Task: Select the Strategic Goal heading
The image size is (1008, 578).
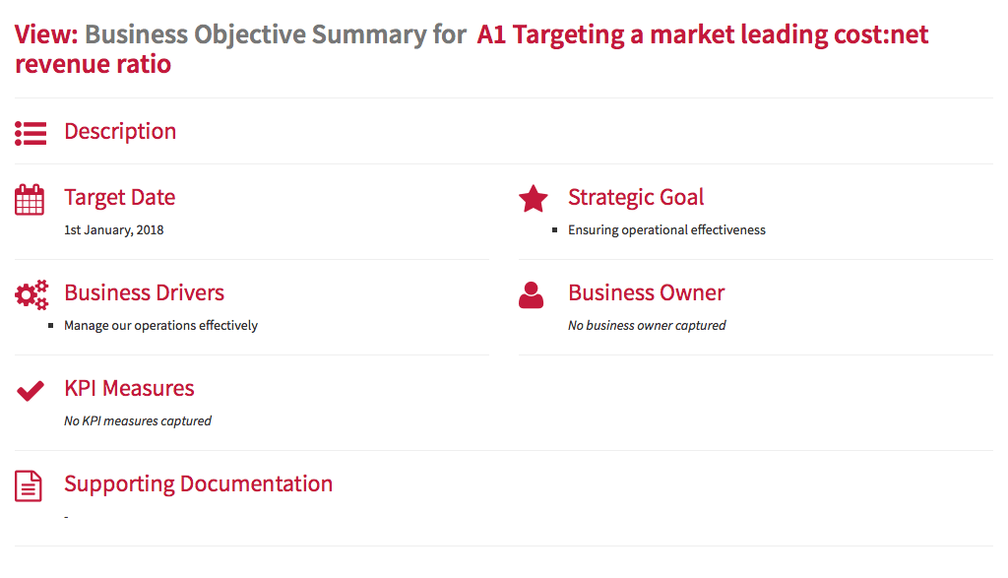Action: (x=636, y=197)
